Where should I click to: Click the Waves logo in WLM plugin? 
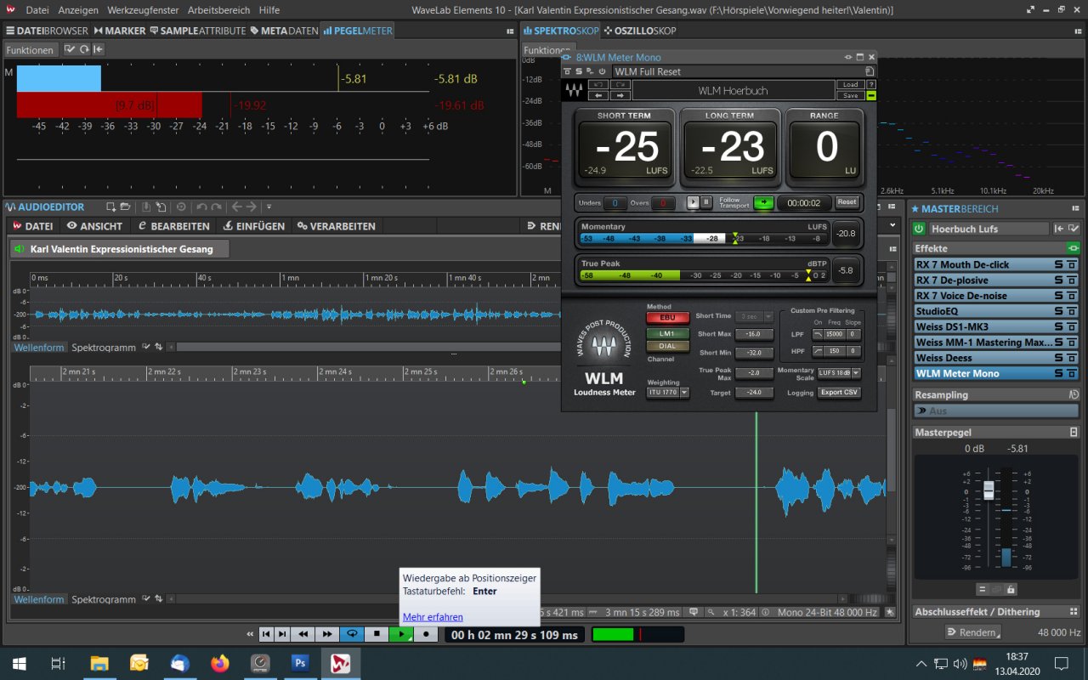coord(574,90)
